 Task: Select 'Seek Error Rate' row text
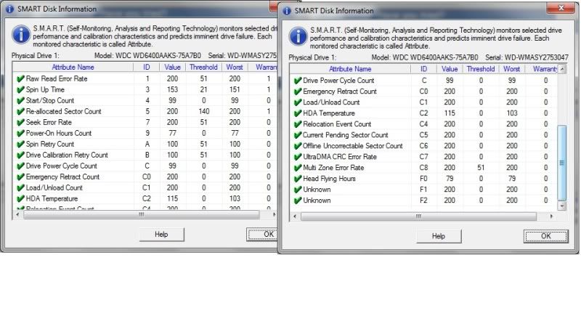49,122
